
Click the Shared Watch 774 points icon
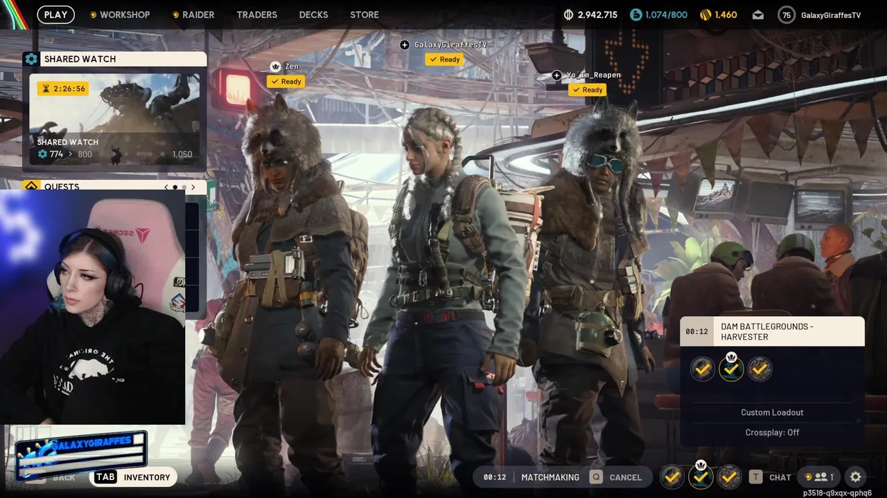(x=42, y=154)
